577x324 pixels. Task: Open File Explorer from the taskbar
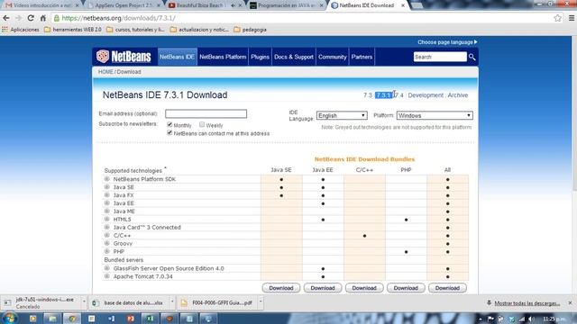click(52, 319)
